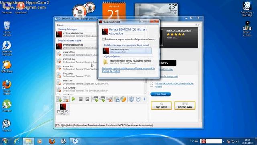
Task: Click the Make disc image icon
Action: click(x=116, y=99)
